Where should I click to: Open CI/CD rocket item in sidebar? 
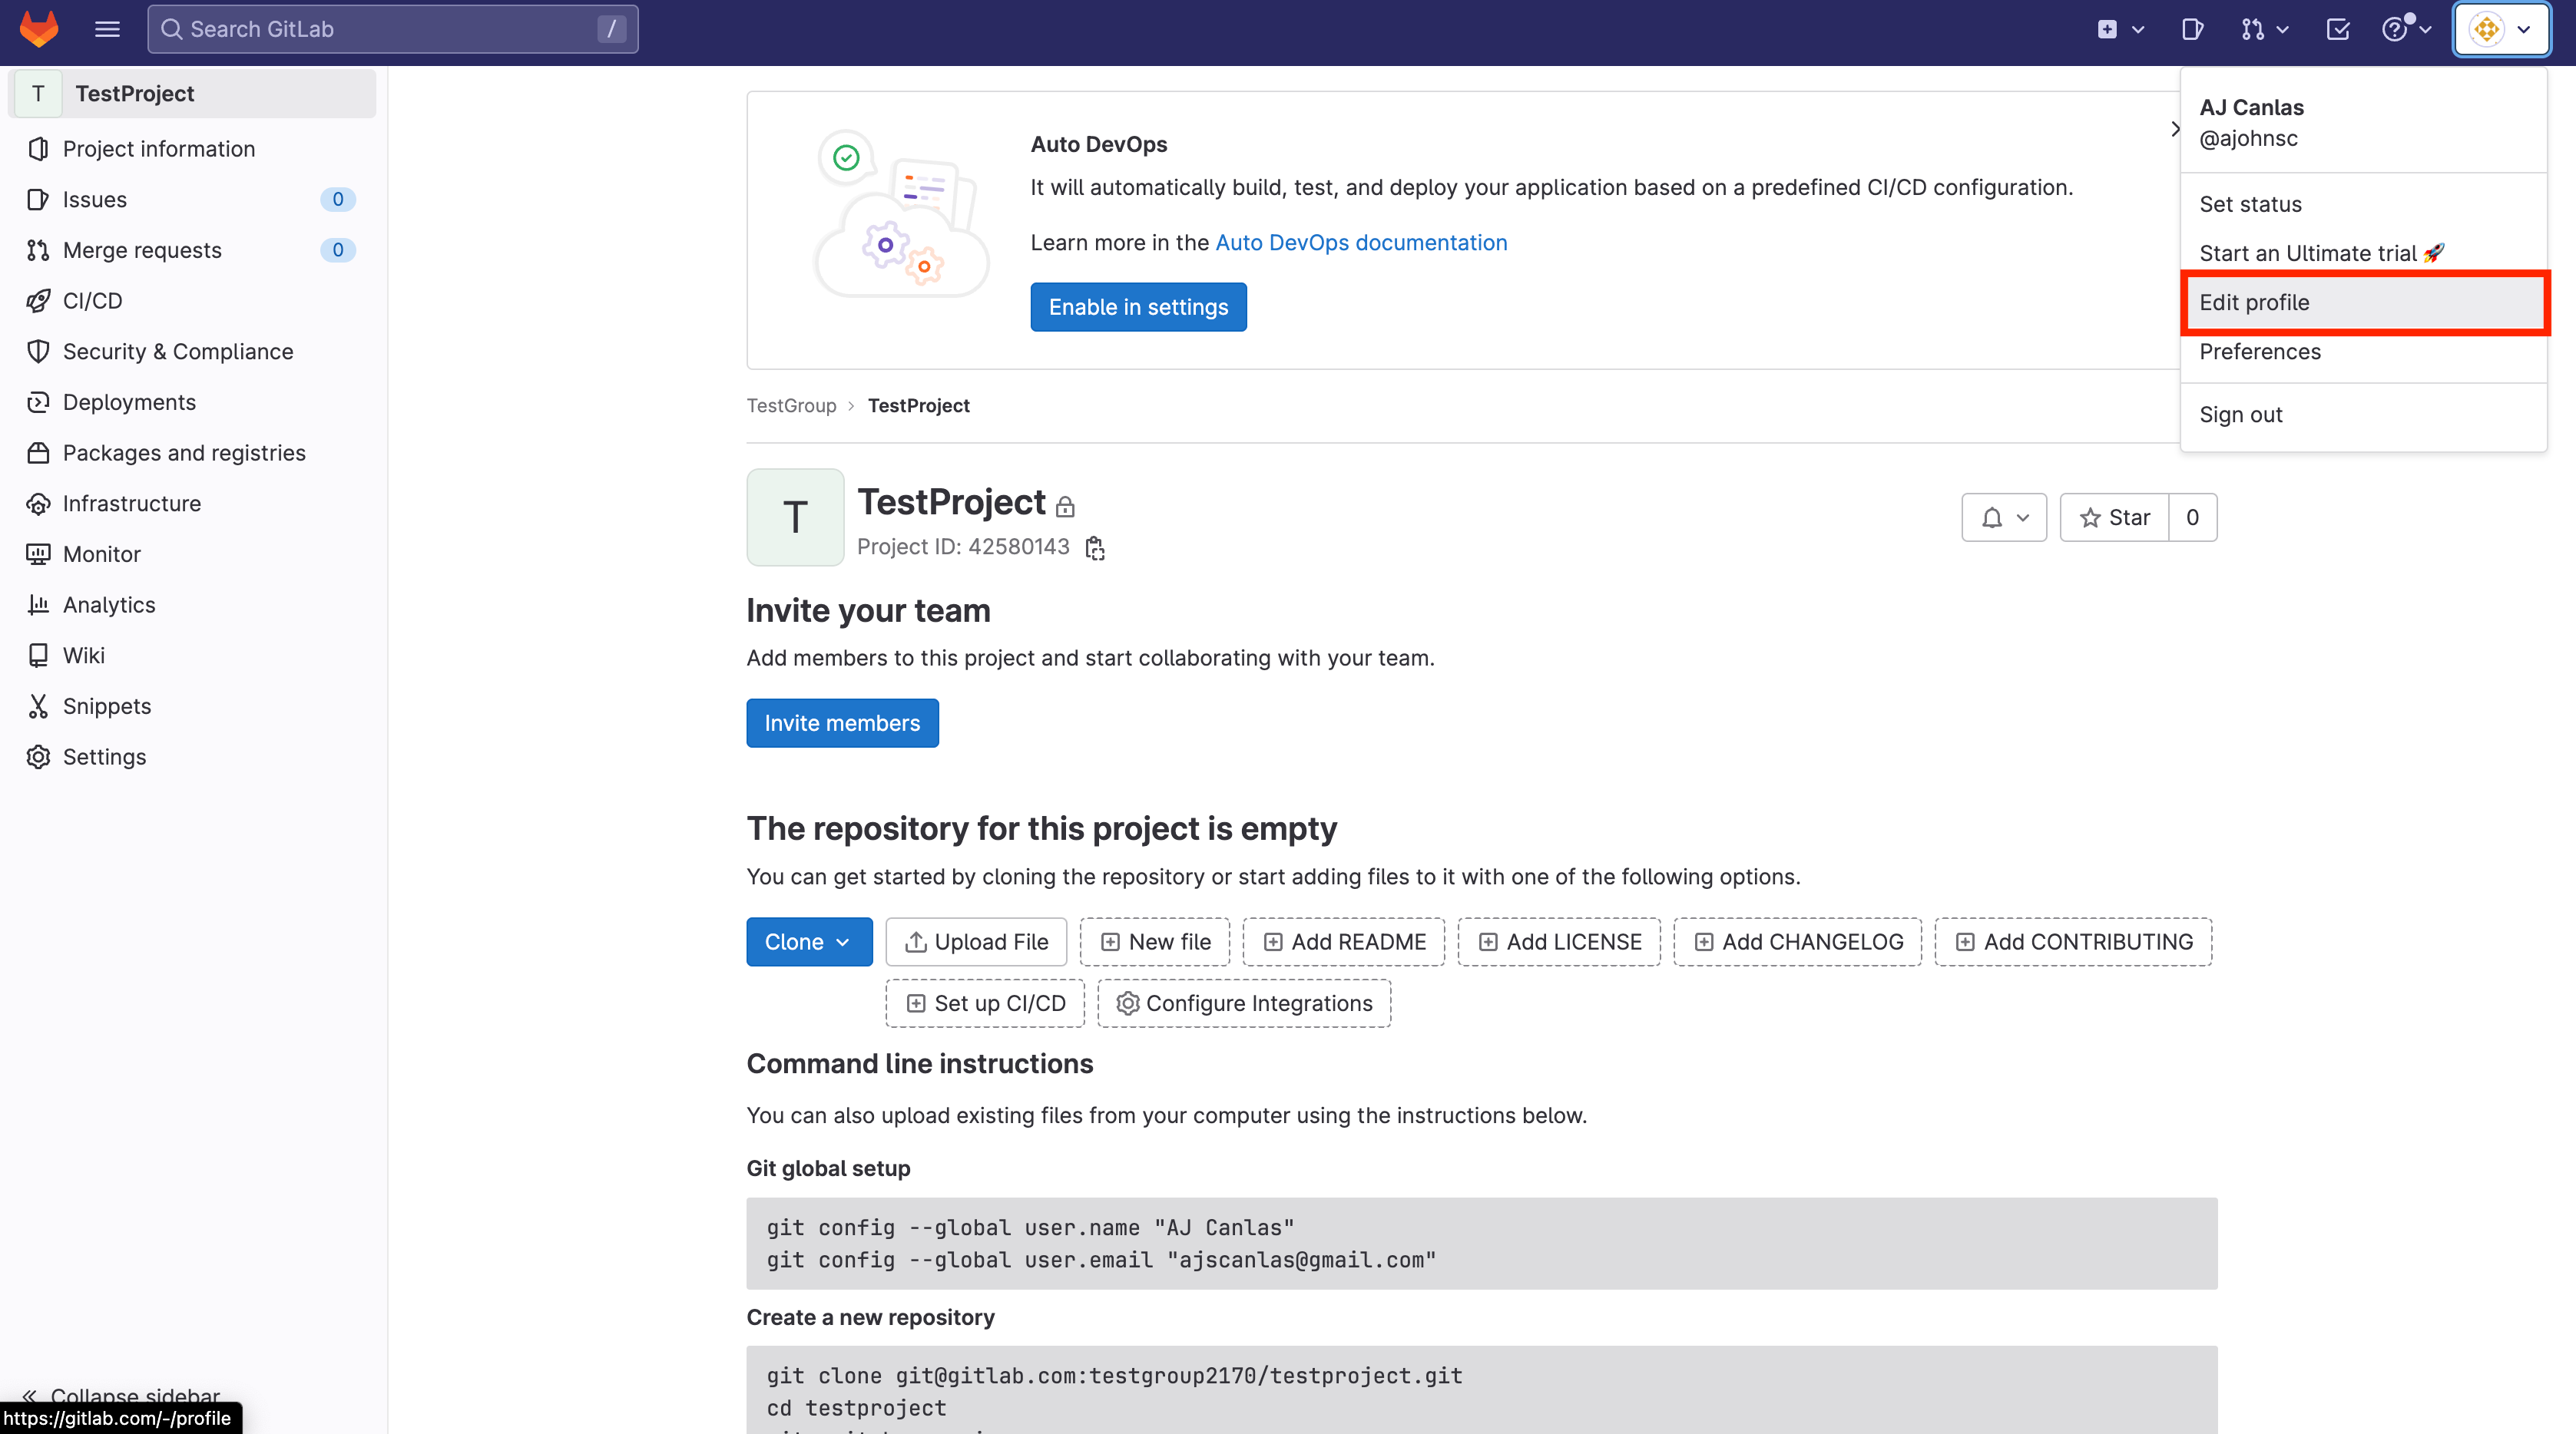[x=92, y=301]
